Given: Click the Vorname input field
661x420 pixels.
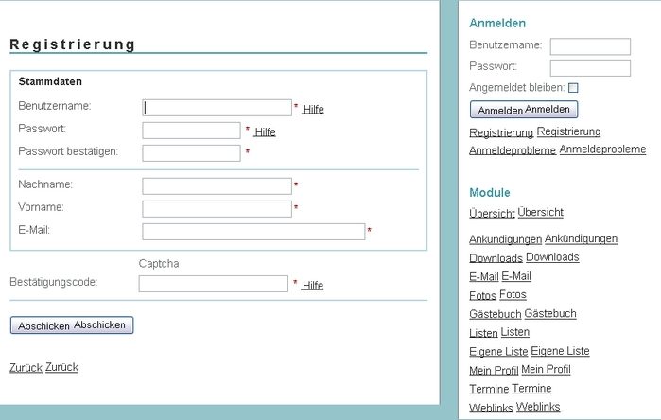Looking at the screenshot, I should tap(217, 209).
